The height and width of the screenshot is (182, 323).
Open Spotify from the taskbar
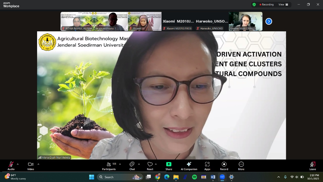195,177
